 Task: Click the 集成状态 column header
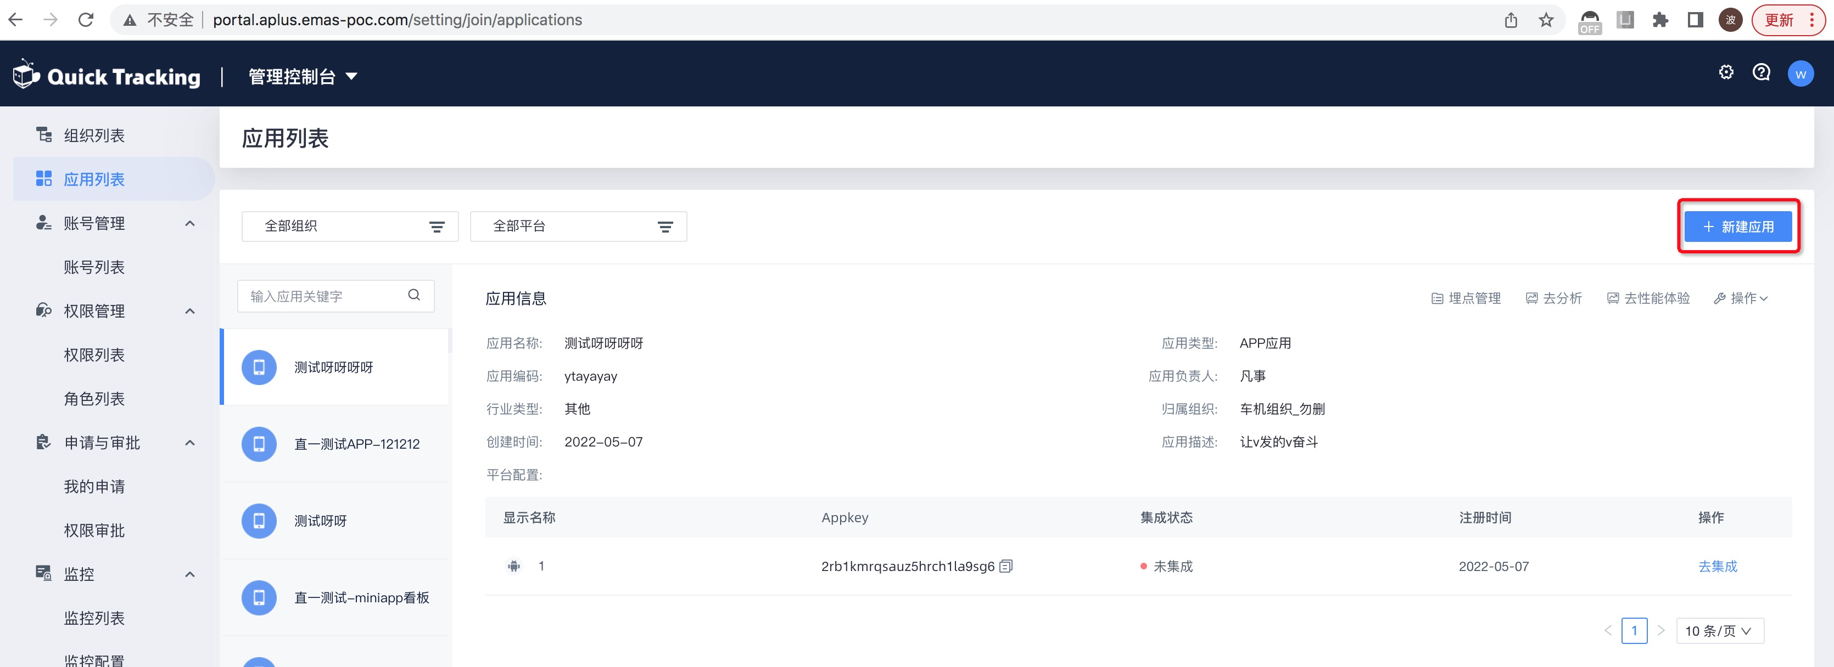point(1166,517)
